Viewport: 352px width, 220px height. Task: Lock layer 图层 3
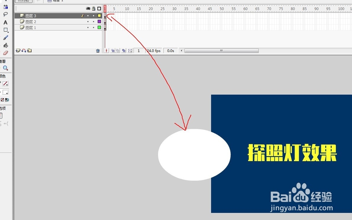tap(94, 15)
